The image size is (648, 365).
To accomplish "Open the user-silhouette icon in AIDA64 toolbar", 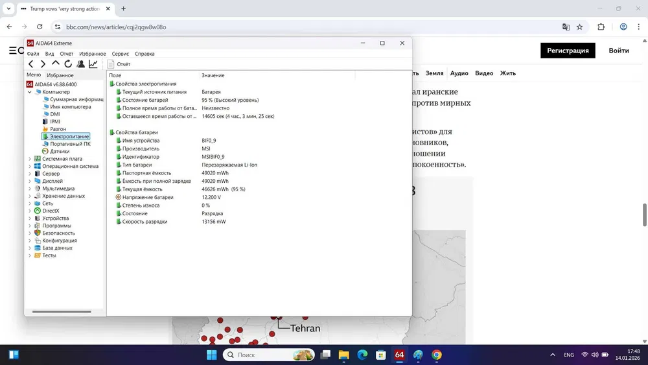I will point(80,64).
